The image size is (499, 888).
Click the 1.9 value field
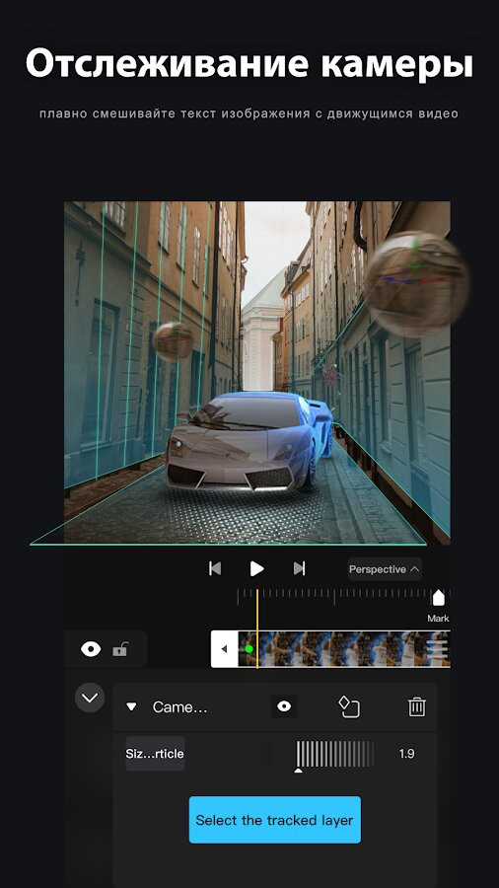[x=406, y=754]
